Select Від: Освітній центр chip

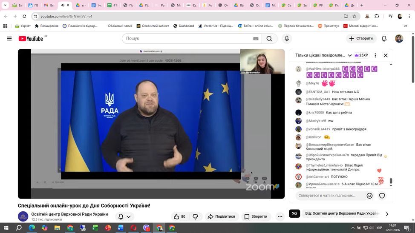click(x=342, y=213)
